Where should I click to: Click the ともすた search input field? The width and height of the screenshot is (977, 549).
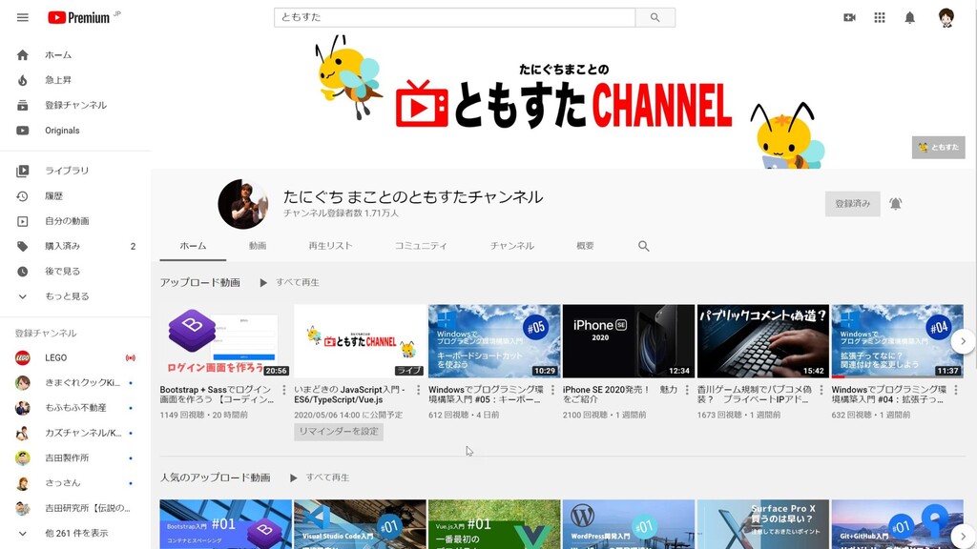pos(455,17)
